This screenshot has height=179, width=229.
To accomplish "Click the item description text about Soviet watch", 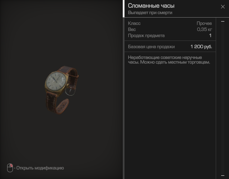I will click(169, 60).
